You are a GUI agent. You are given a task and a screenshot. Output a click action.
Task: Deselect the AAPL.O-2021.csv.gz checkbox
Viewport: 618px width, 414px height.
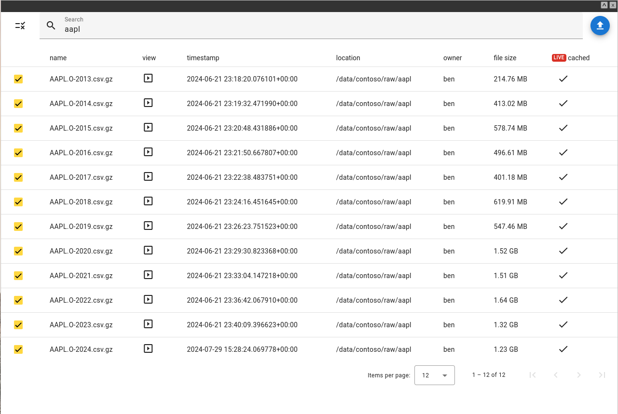[18, 276]
